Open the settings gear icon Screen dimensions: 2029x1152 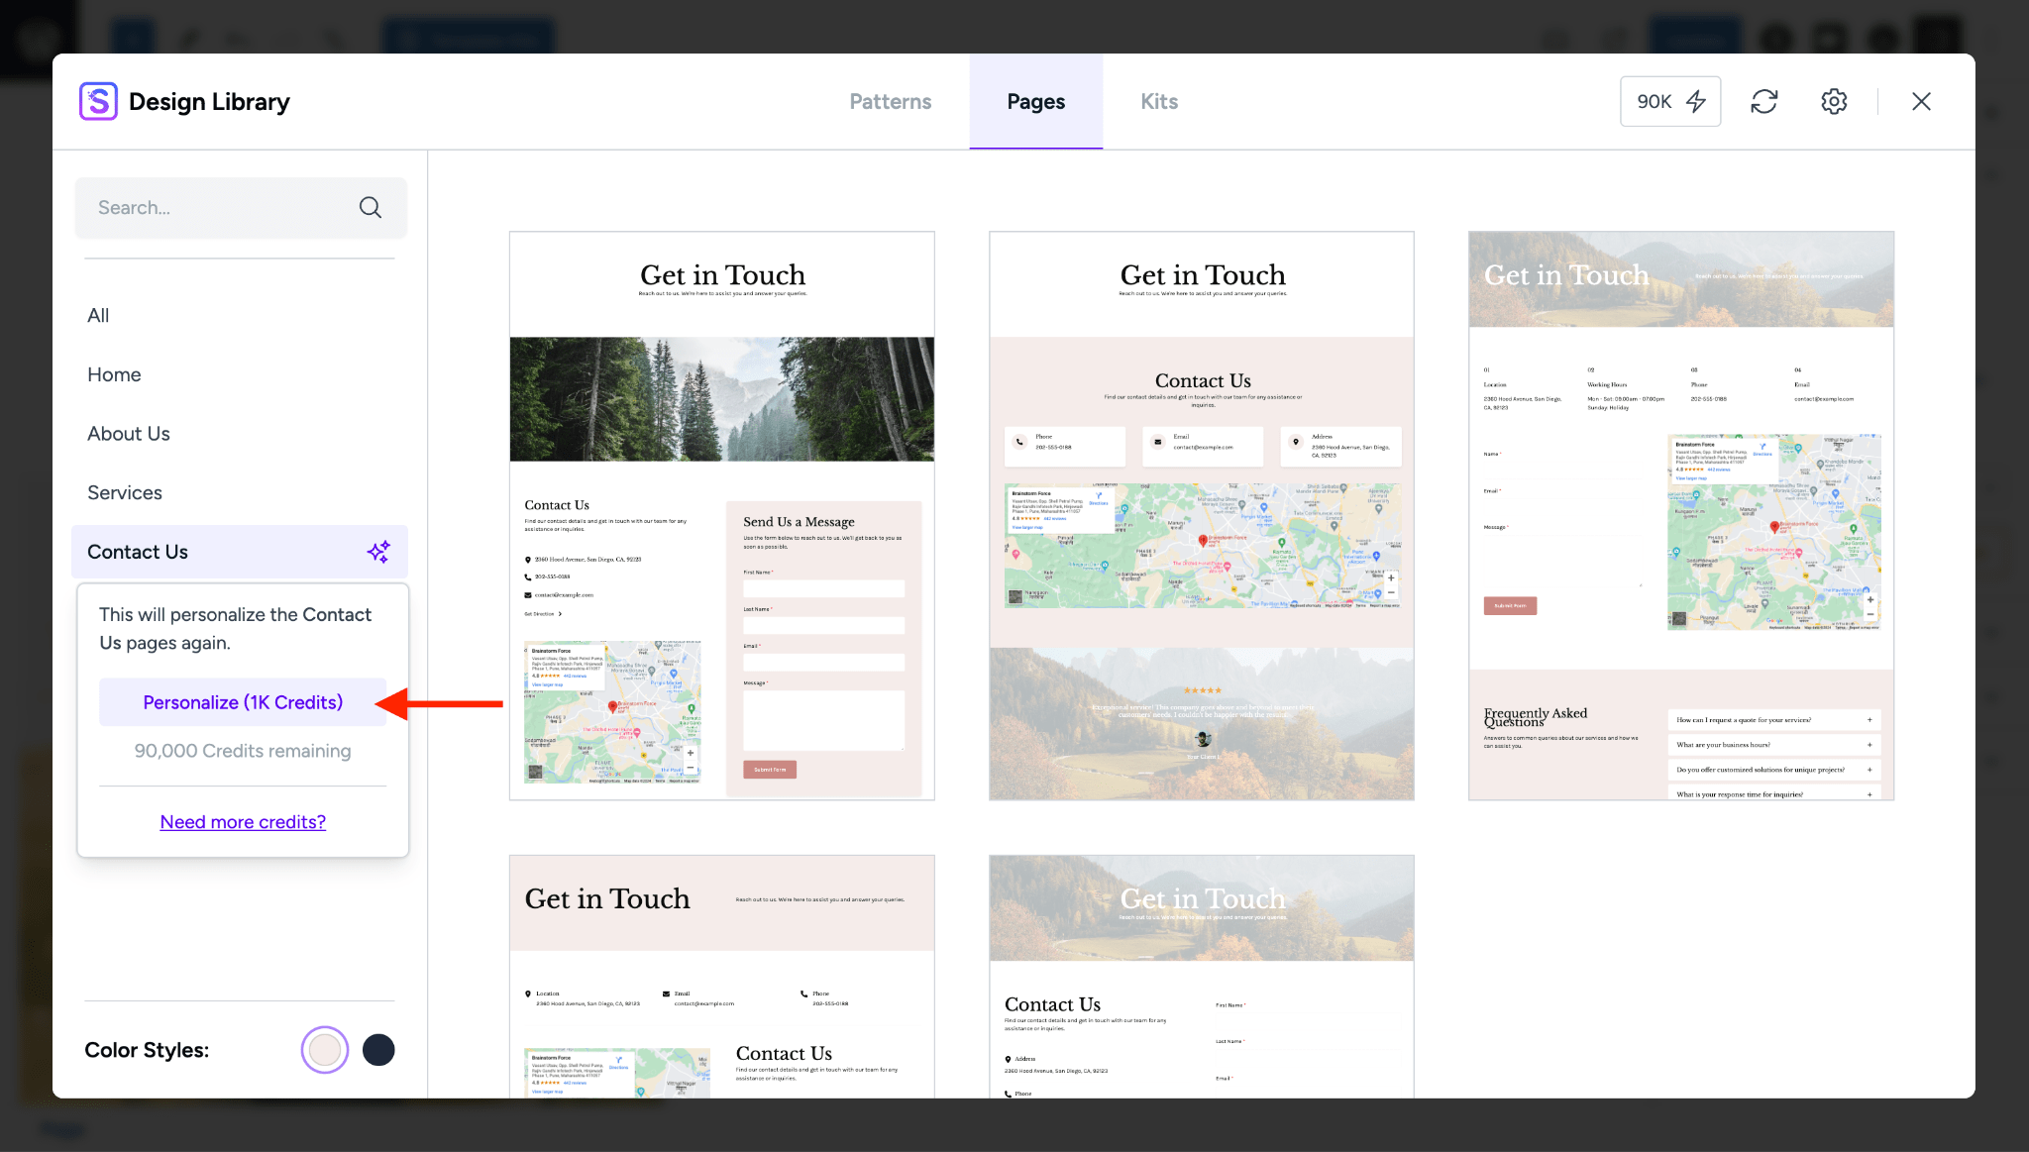(1834, 101)
